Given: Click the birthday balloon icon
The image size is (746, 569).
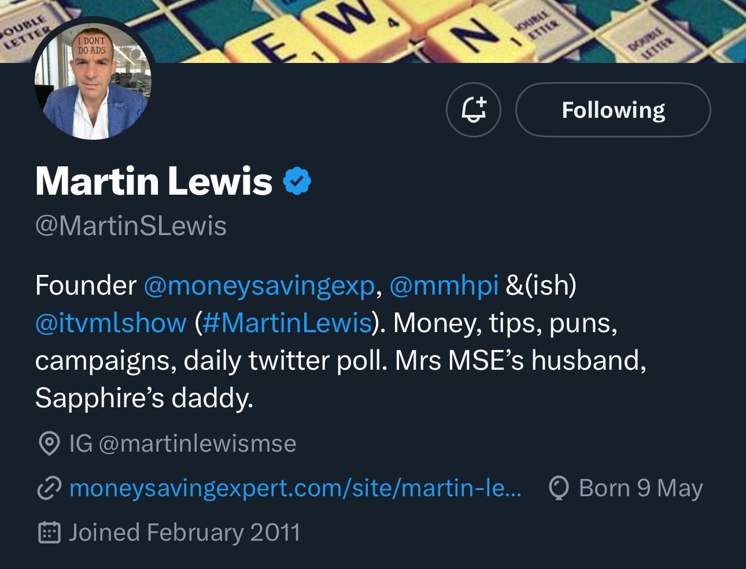Looking at the screenshot, I should coord(559,488).
